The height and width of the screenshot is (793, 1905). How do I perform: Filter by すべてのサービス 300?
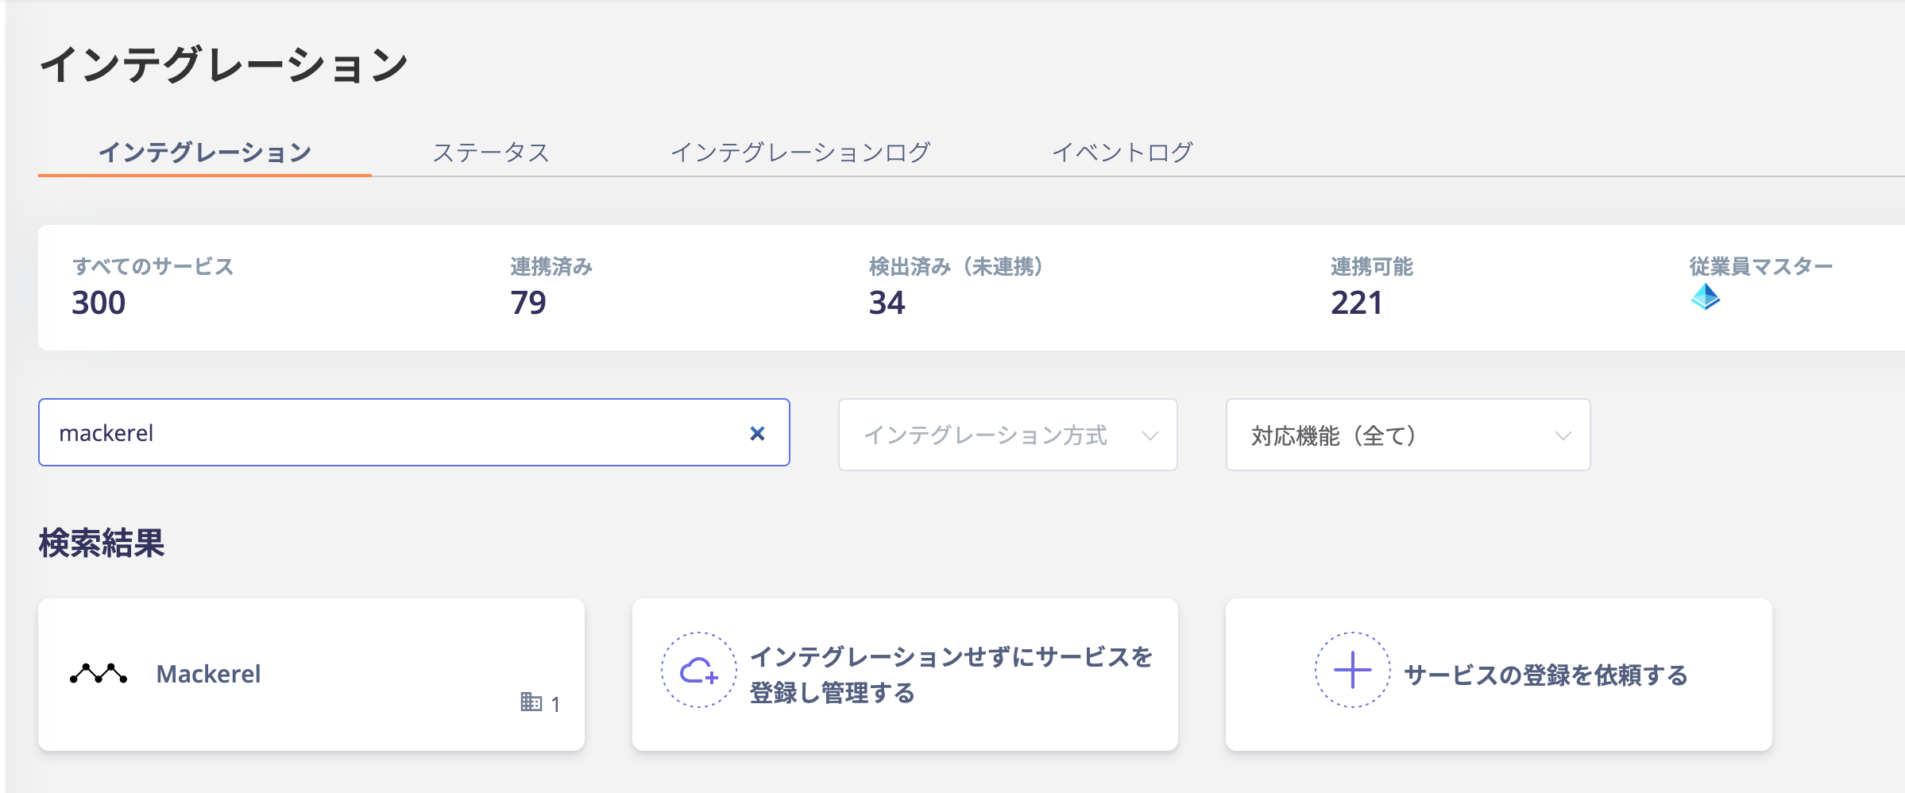153,287
